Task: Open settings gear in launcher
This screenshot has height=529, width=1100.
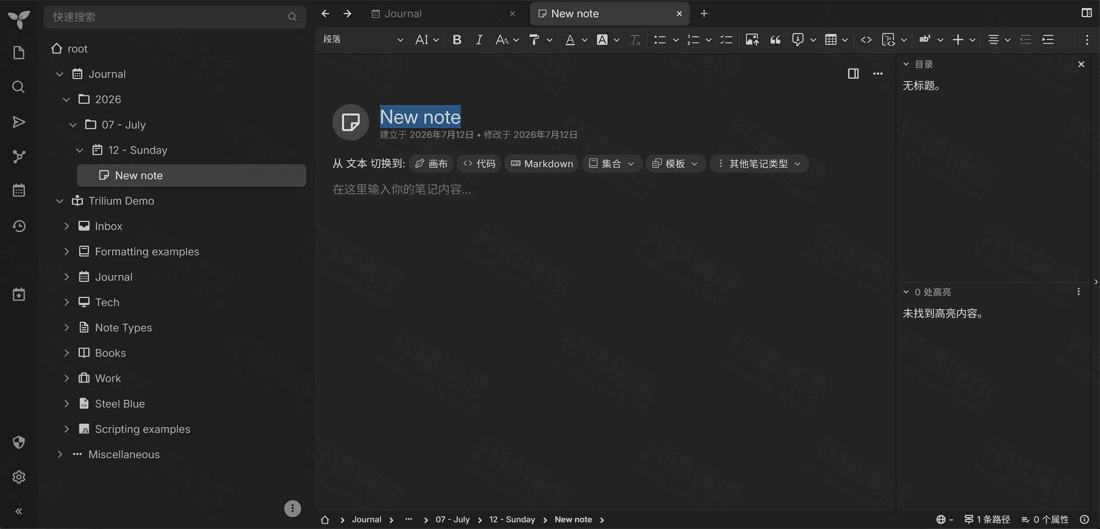Action: 19,477
